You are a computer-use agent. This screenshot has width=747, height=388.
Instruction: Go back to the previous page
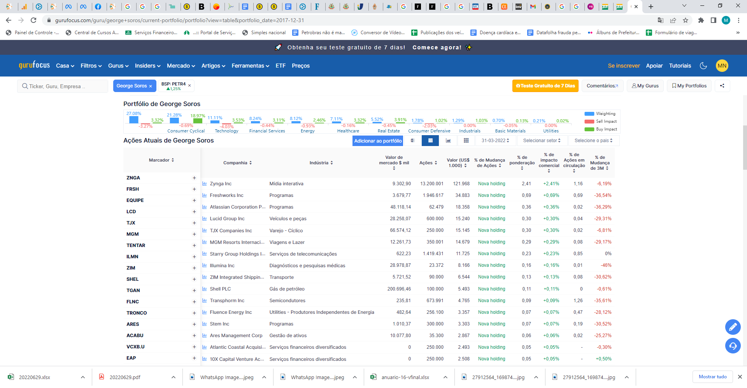point(9,20)
